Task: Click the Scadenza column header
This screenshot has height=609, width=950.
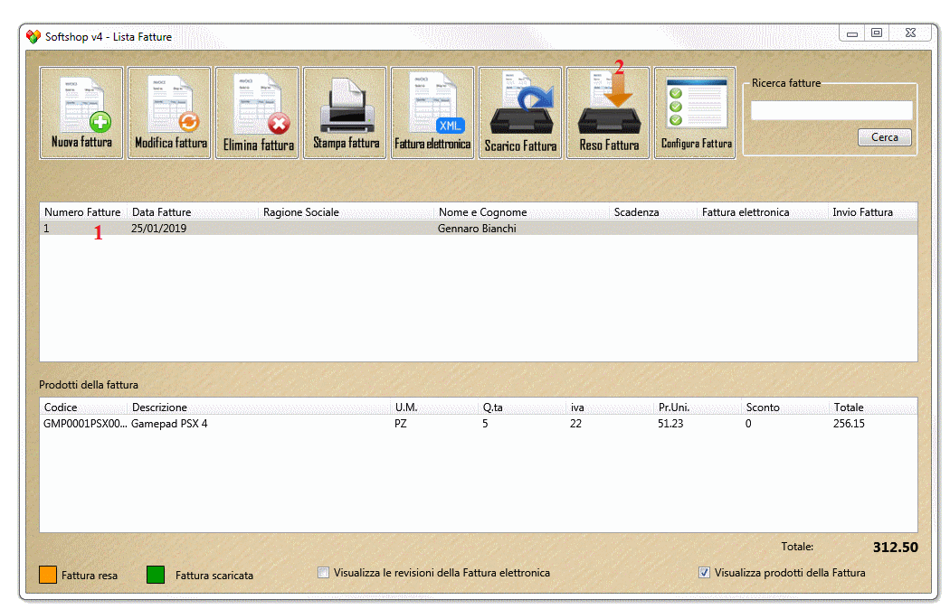Action: point(636,212)
